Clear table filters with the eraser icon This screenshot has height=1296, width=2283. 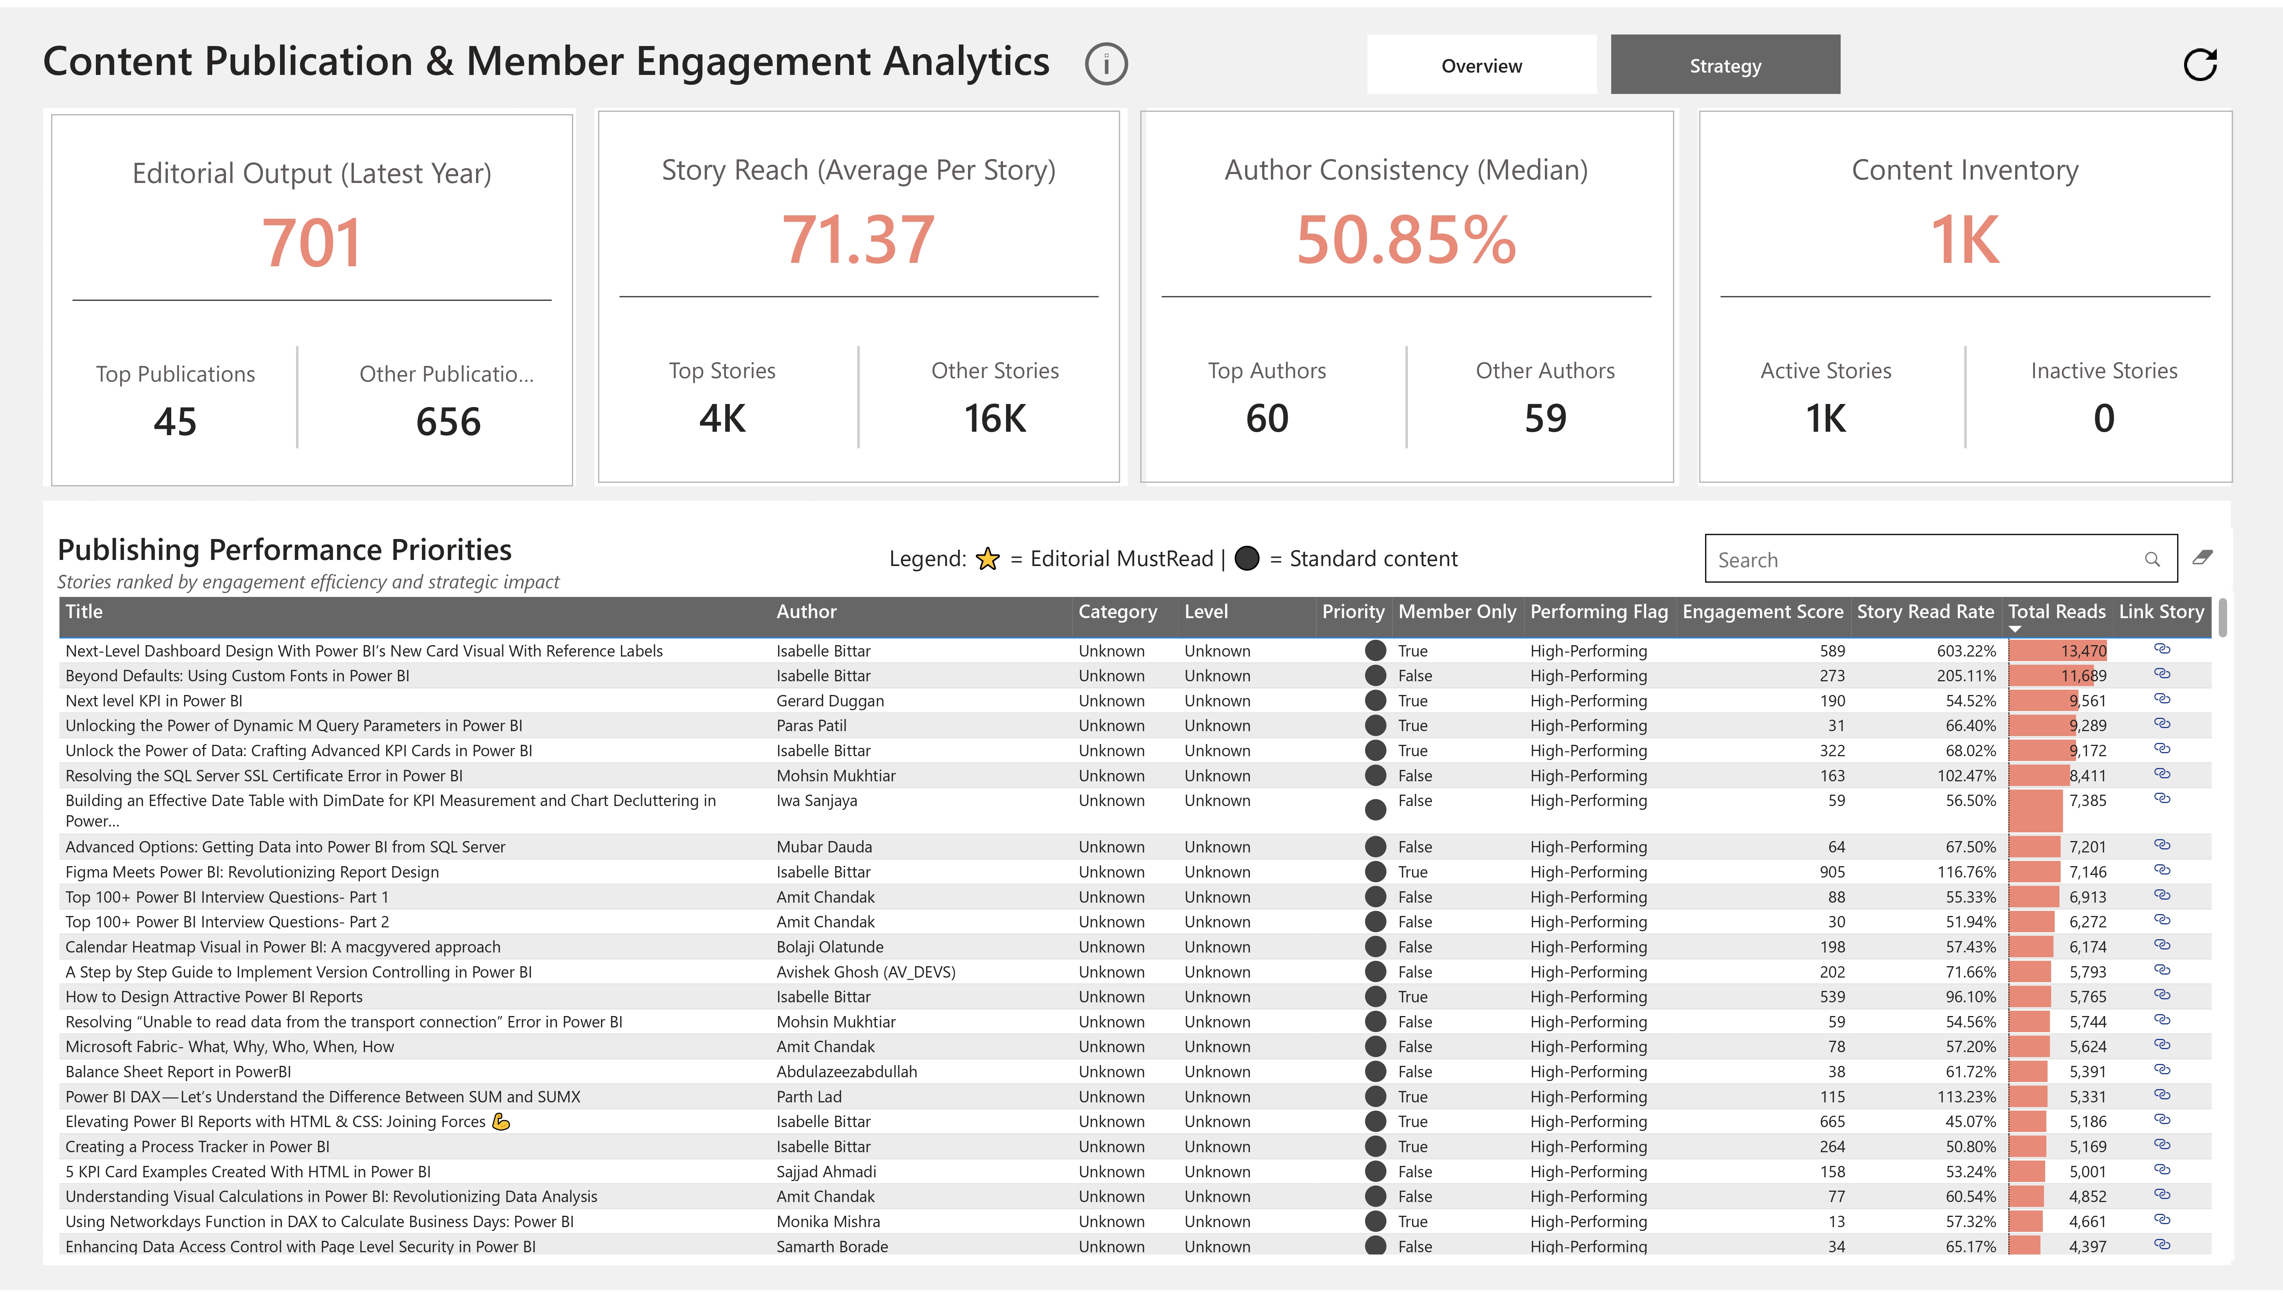click(x=2205, y=558)
